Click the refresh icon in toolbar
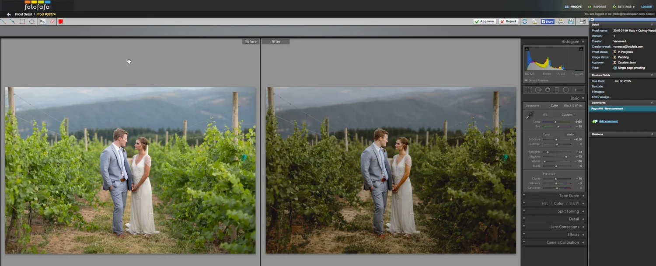Screen dimensions: 656x266 [x=524, y=21]
